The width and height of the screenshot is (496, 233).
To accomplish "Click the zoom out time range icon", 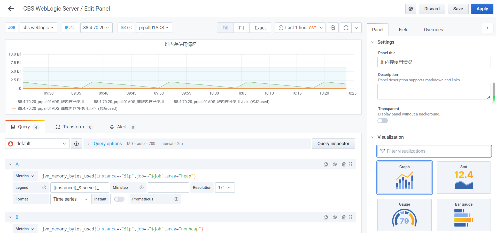I will 333,28.
